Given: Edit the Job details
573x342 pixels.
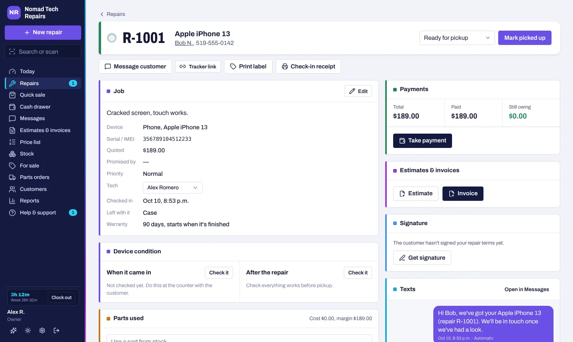Looking at the screenshot, I should point(359,91).
